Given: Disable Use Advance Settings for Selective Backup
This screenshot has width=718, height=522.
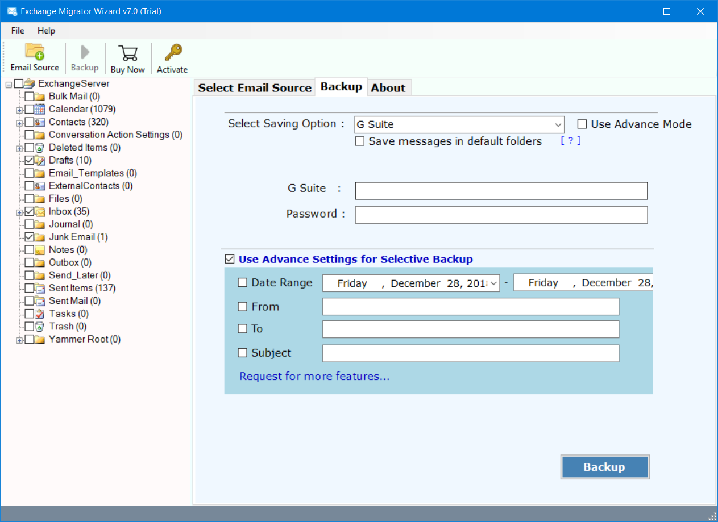Looking at the screenshot, I should [230, 259].
